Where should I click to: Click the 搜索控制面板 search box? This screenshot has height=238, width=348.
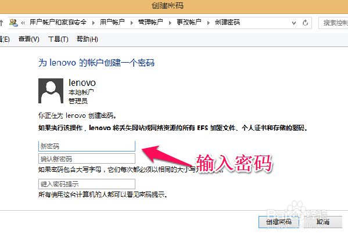pyautogui.click(x=333, y=23)
